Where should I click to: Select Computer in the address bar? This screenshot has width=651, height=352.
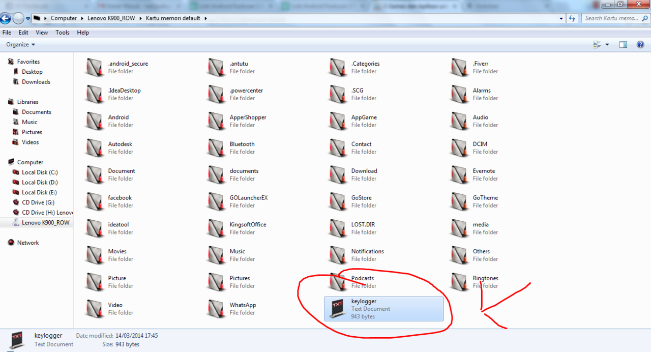64,18
